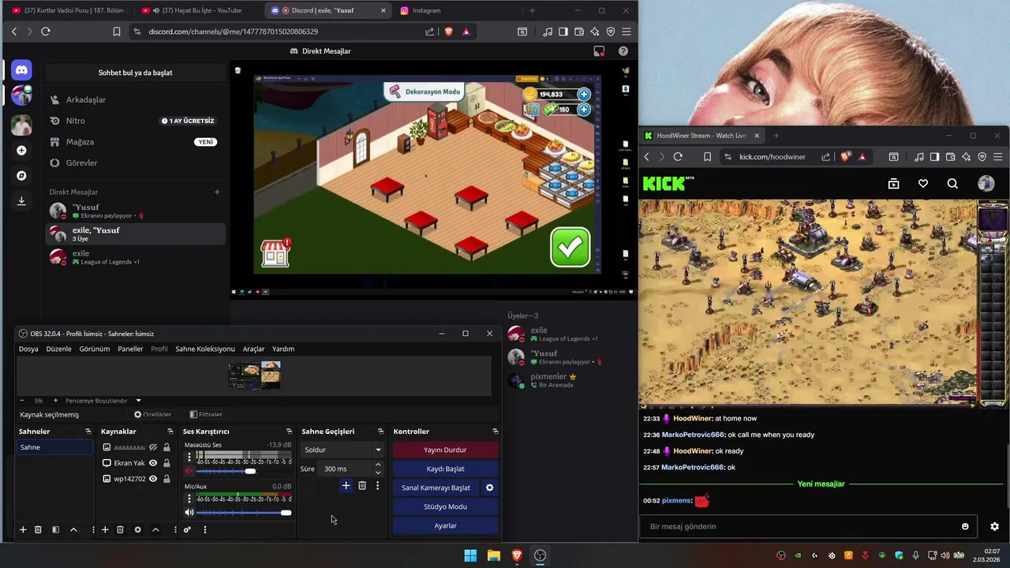Open OBS Araçlar menu
Screen dimensions: 1010x568
click(x=253, y=349)
